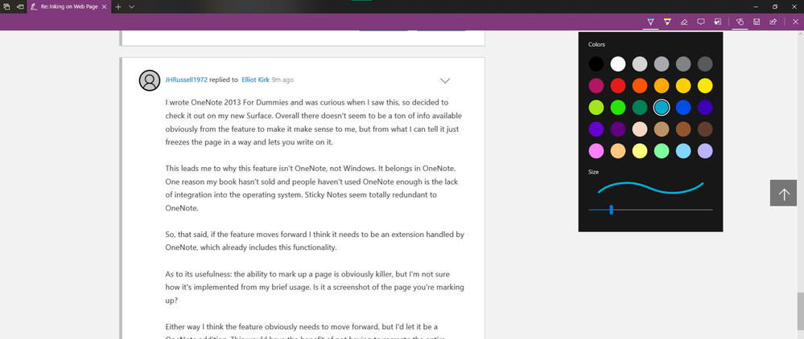Pick the mint light green color swatch

click(x=662, y=151)
